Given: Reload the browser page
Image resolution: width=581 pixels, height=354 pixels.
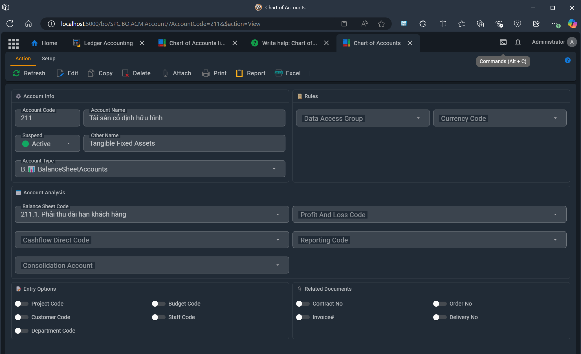Looking at the screenshot, I should (10, 24).
